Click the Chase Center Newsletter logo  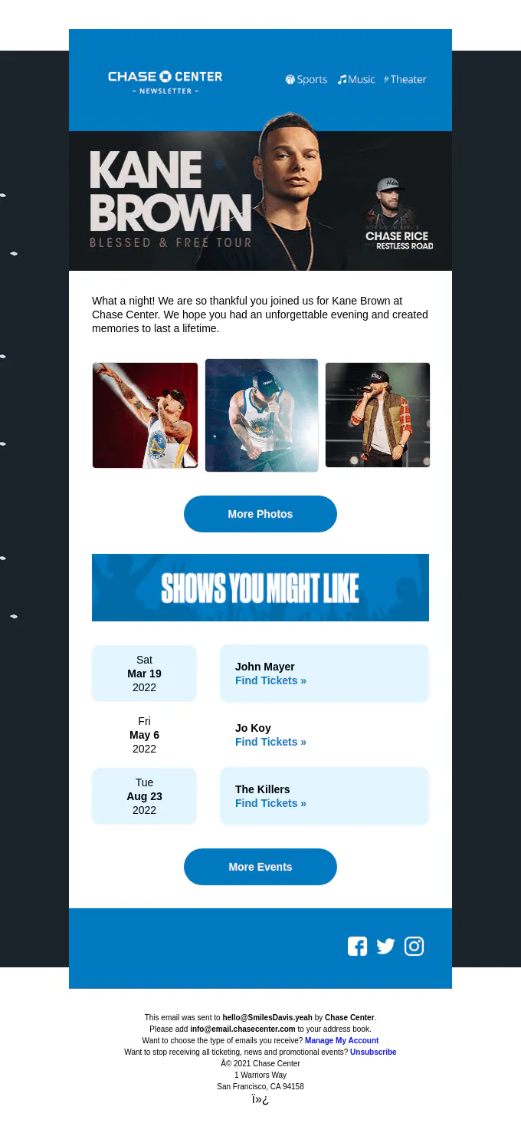click(165, 82)
